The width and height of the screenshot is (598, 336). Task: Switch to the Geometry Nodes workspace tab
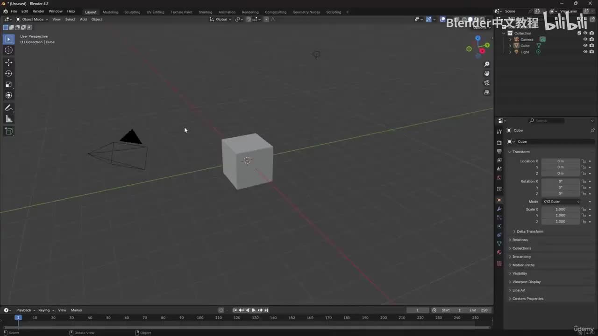[x=306, y=12]
